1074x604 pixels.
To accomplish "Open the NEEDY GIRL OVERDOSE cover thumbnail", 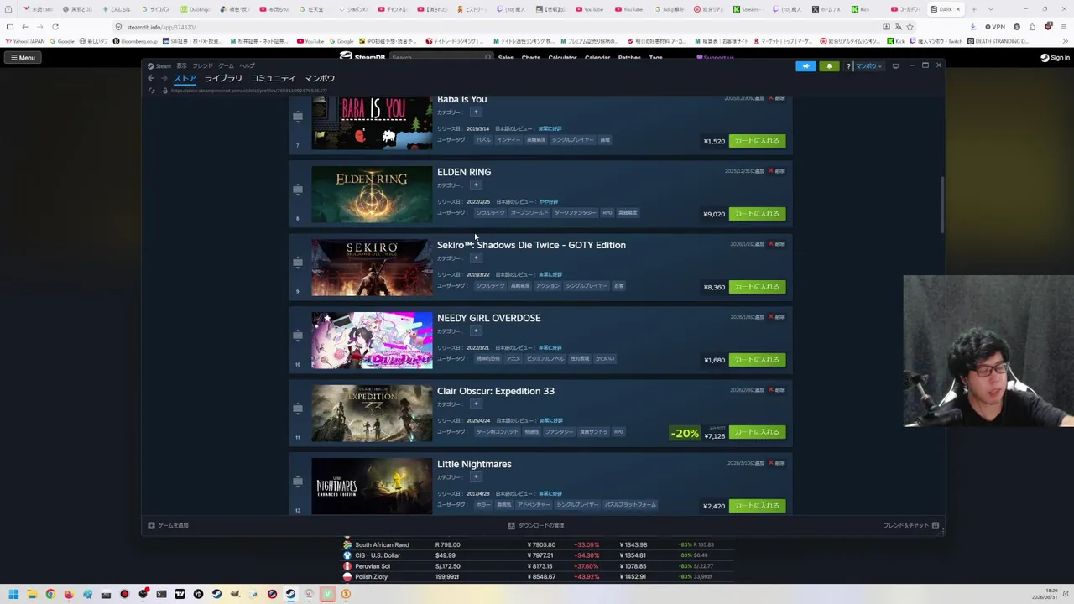I will [372, 341].
